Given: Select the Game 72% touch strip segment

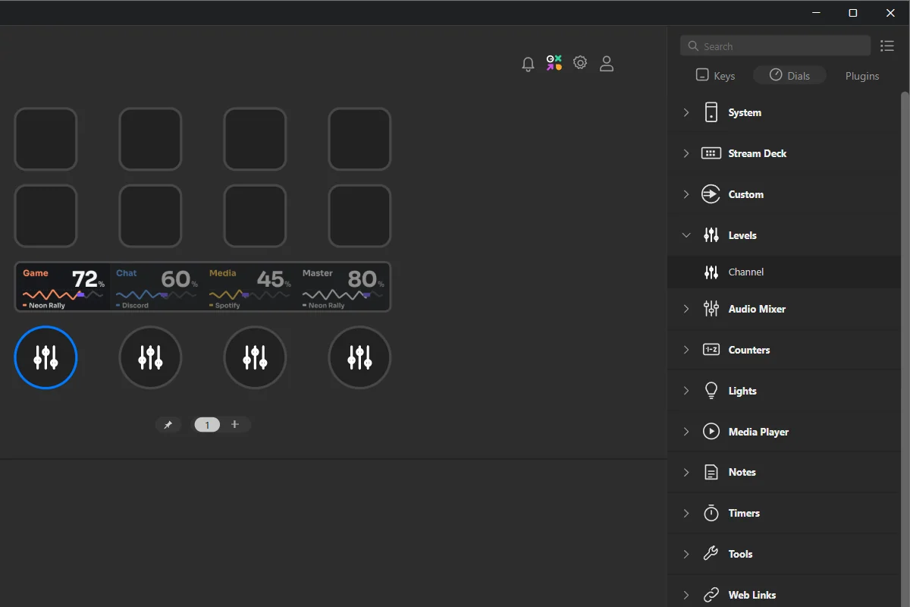Looking at the screenshot, I should coord(64,287).
